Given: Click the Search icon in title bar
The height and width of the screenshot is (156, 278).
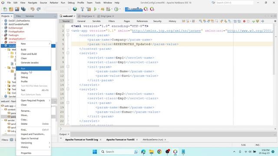Looking at the screenshot, I should [213, 3].
